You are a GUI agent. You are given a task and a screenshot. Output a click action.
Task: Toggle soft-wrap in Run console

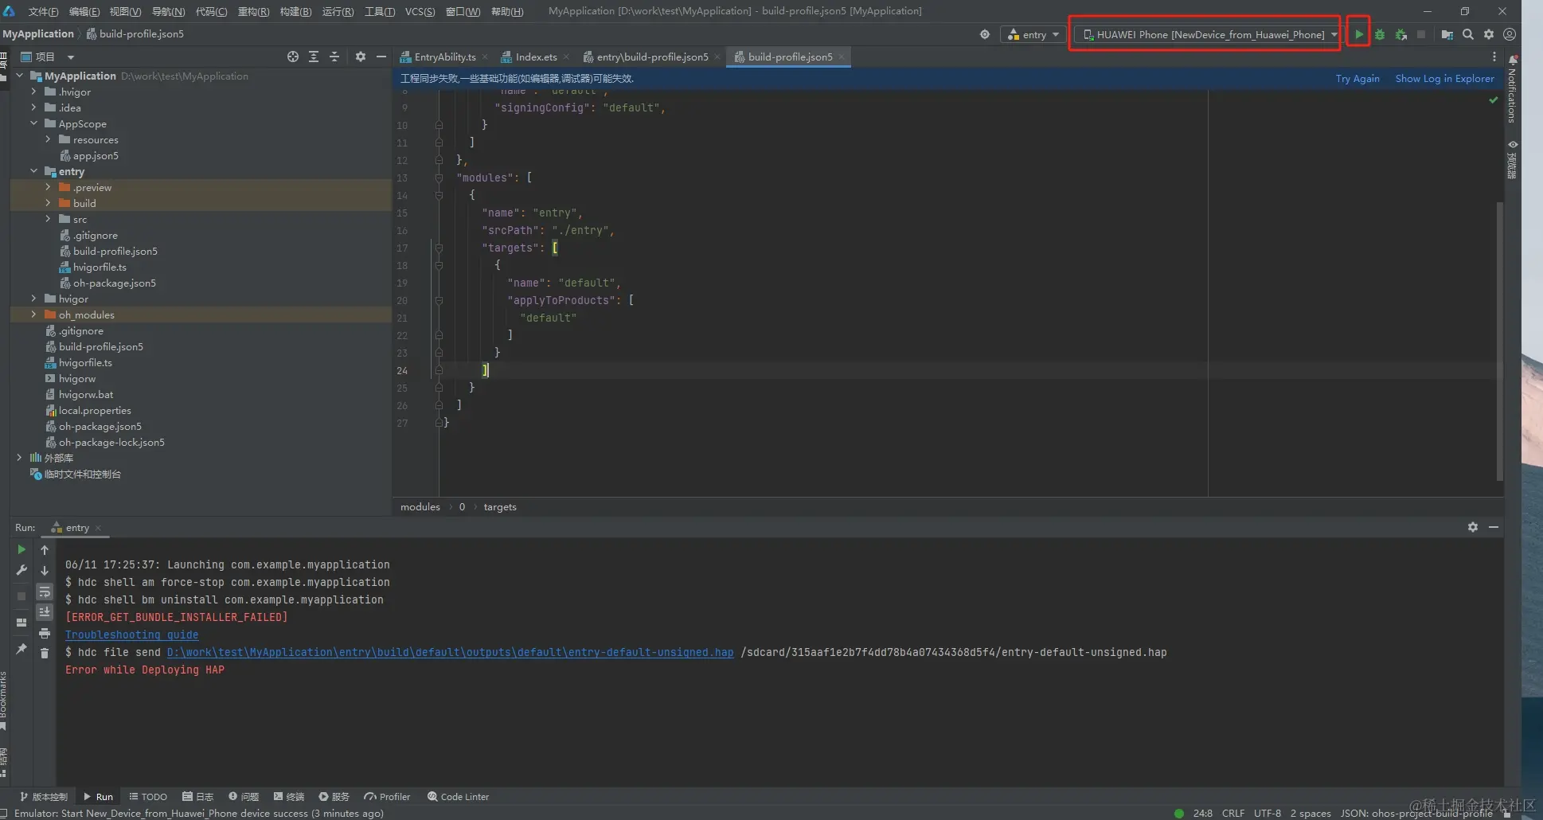(x=45, y=592)
